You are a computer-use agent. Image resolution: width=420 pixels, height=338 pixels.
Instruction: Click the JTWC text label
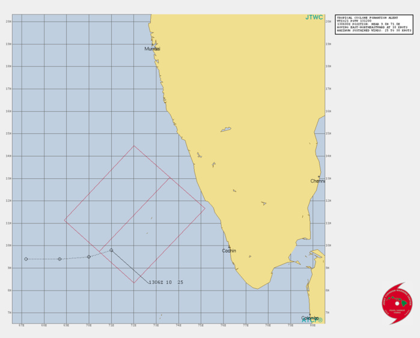pos(314,17)
